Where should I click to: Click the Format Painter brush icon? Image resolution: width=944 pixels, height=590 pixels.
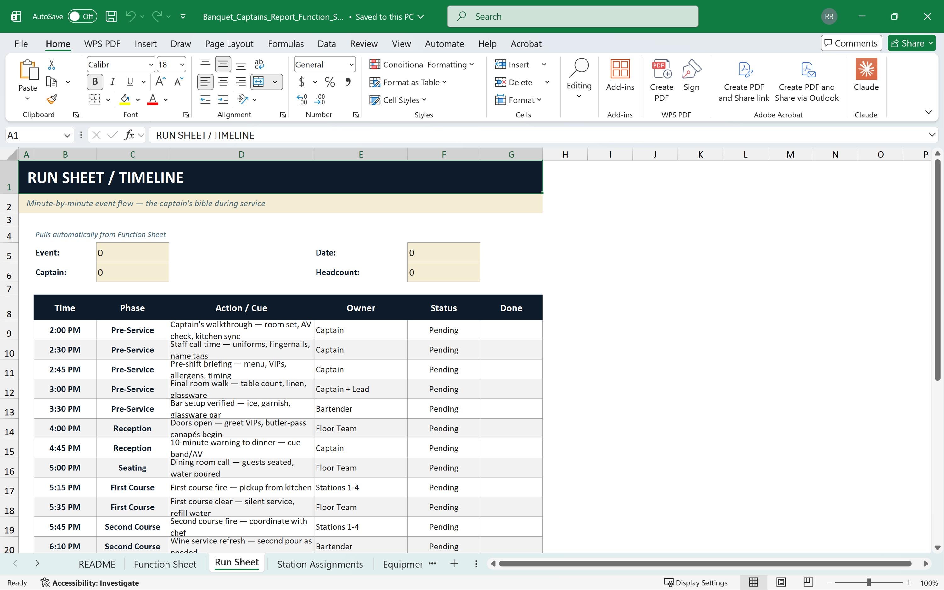coord(52,99)
